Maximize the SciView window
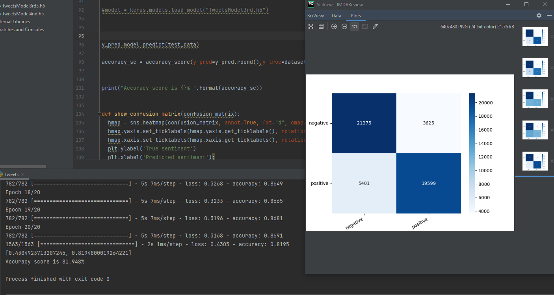Viewport: 554px width, 295px height. point(526,5)
